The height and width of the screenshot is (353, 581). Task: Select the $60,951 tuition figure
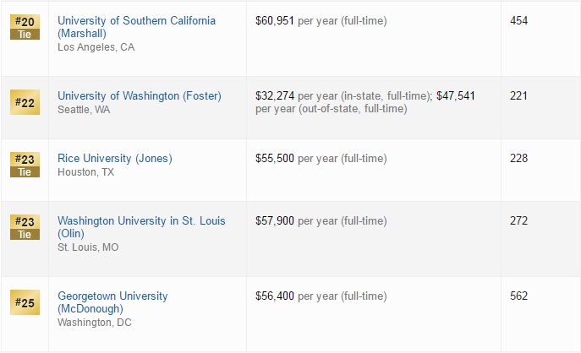(x=275, y=21)
